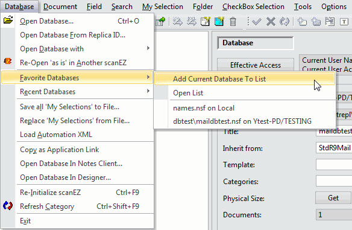Click the checkmark icon in toolbar
Screen dimensions: 352x230
click(256, 22)
